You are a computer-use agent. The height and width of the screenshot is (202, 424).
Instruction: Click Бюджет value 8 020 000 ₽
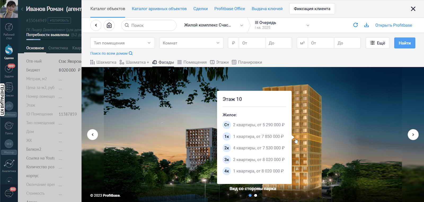click(70, 70)
